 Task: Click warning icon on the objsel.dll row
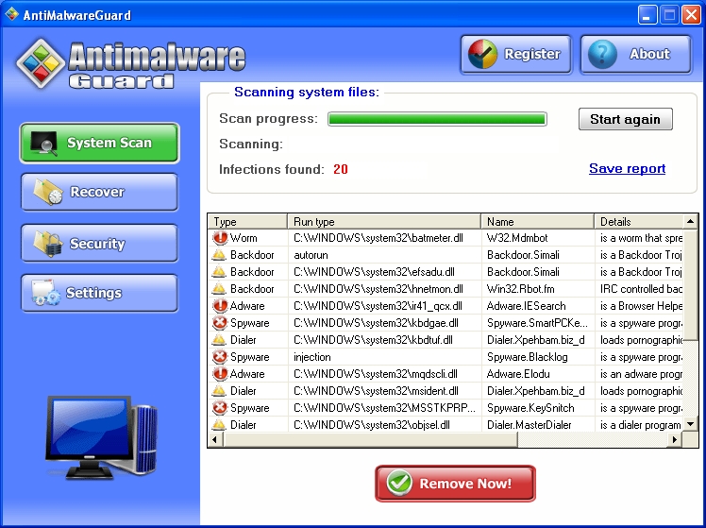[x=219, y=425]
